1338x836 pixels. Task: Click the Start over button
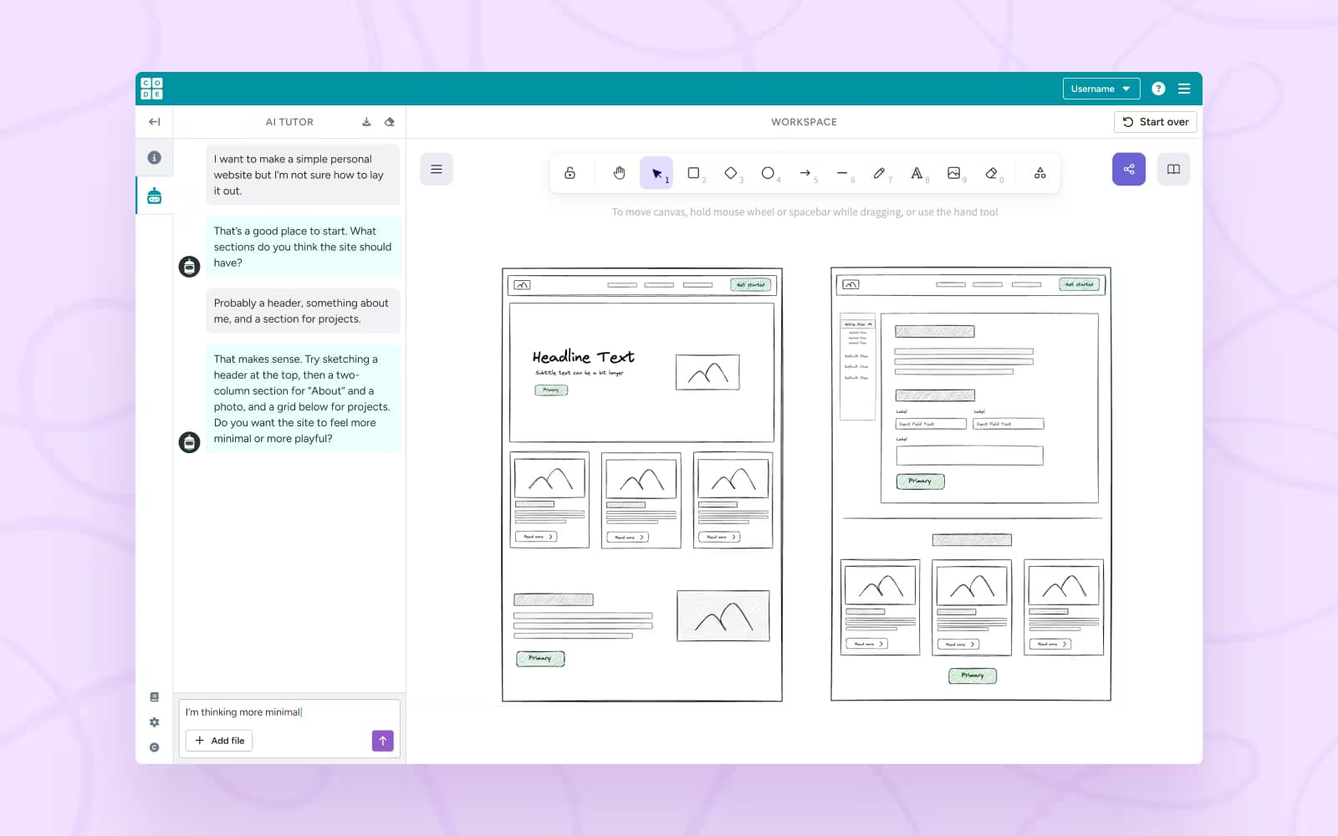tap(1155, 122)
